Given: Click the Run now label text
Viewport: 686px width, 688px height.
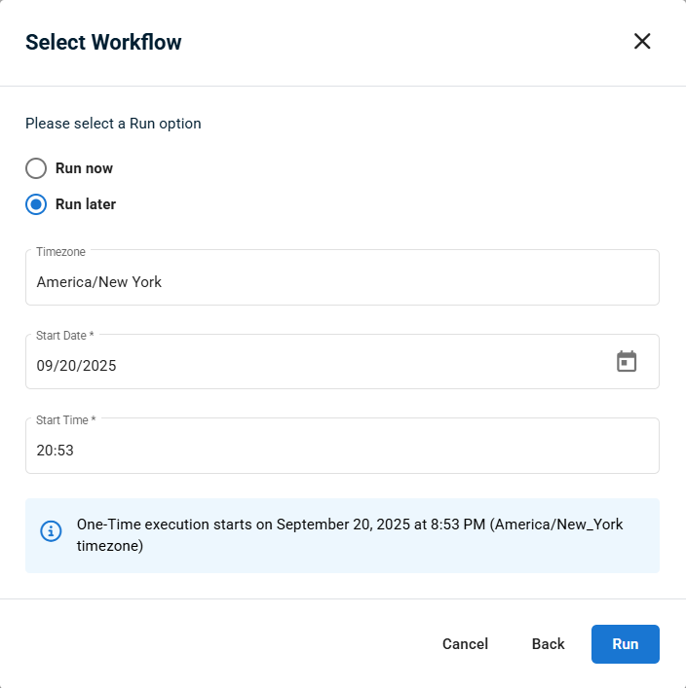Looking at the screenshot, I should 84,168.
